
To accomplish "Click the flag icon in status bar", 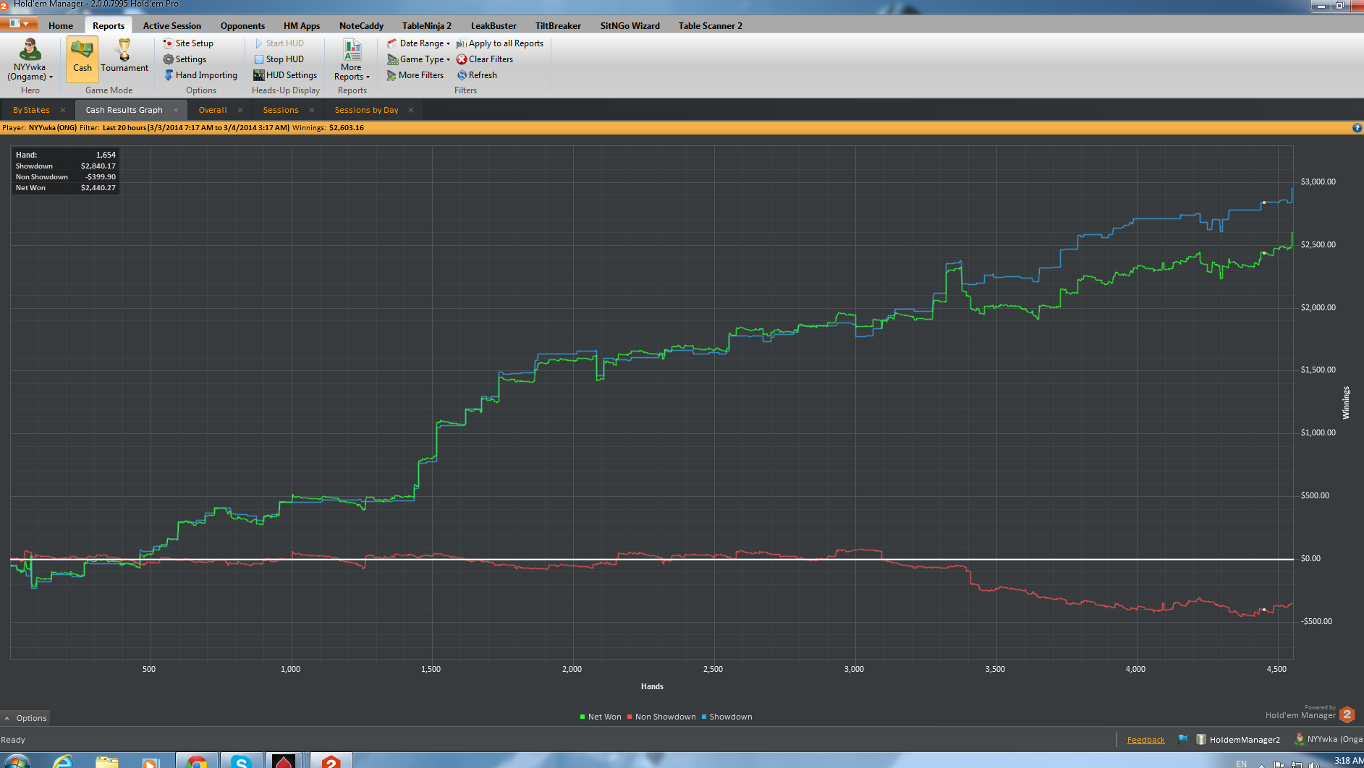I will tap(1183, 739).
